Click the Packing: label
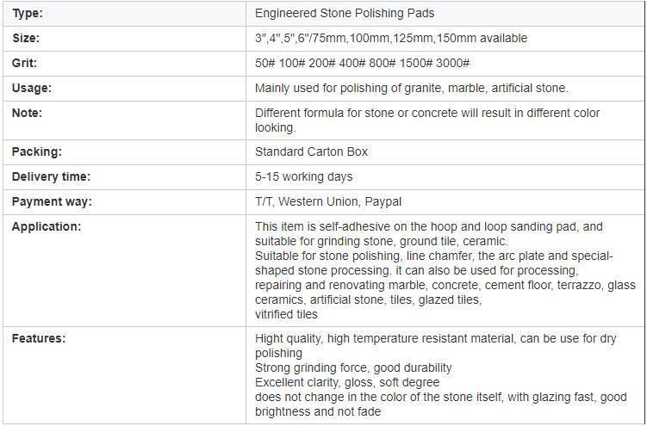The width and height of the screenshot is (647, 426). 37,151
